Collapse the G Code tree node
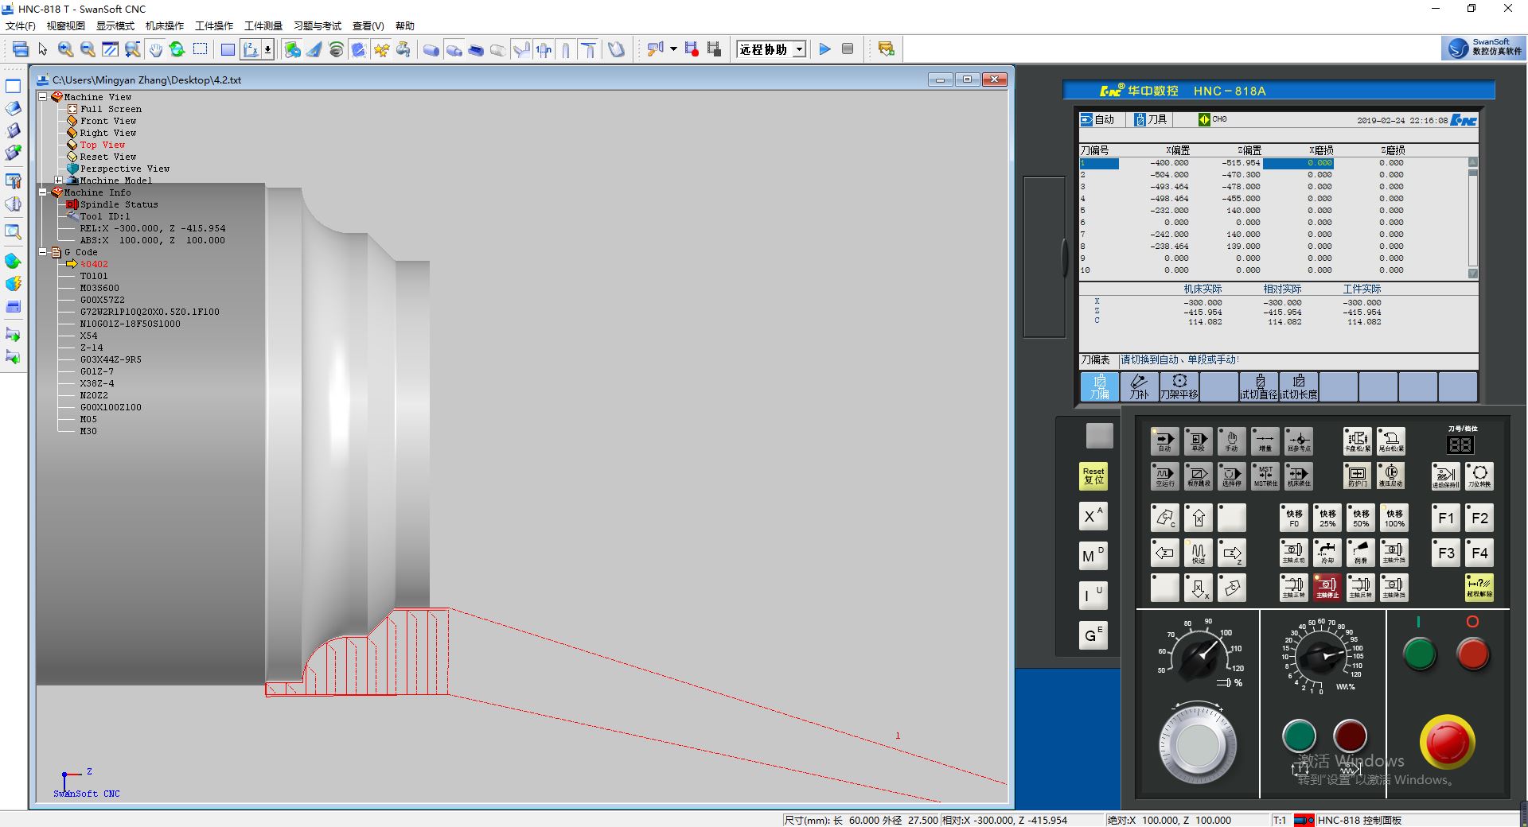Image resolution: width=1528 pixels, height=827 pixels. [43, 252]
